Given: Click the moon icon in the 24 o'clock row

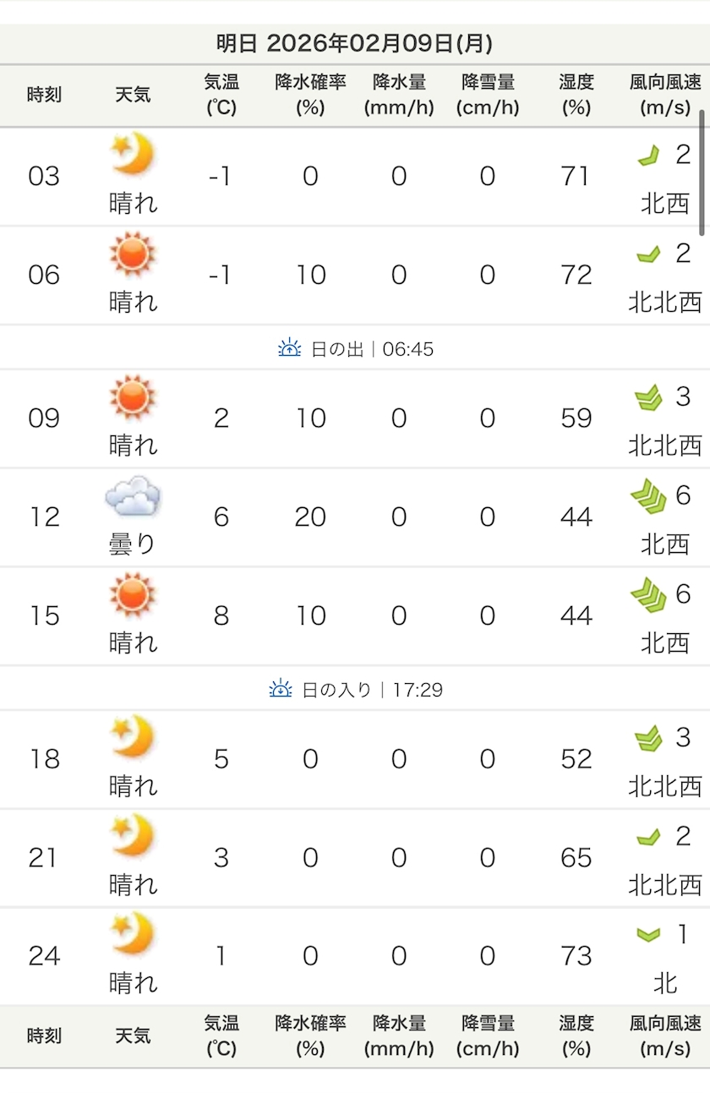Looking at the screenshot, I should click(133, 935).
